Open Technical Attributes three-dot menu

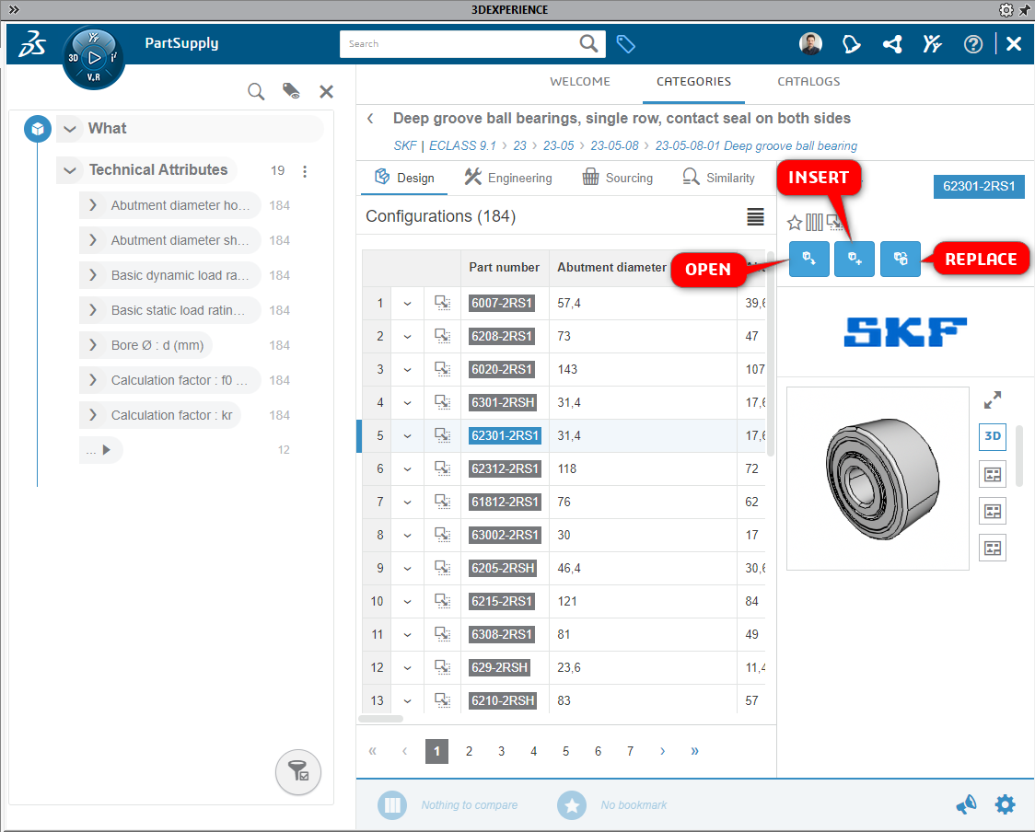click(304, 171)
